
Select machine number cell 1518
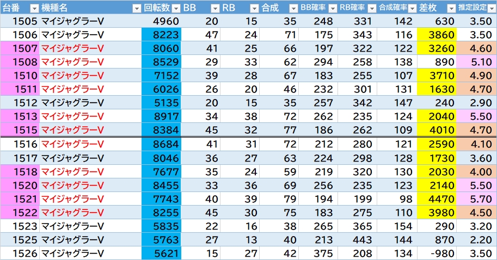20,172
